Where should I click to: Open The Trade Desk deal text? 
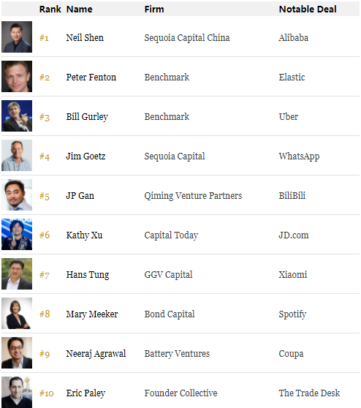[309, 393]
